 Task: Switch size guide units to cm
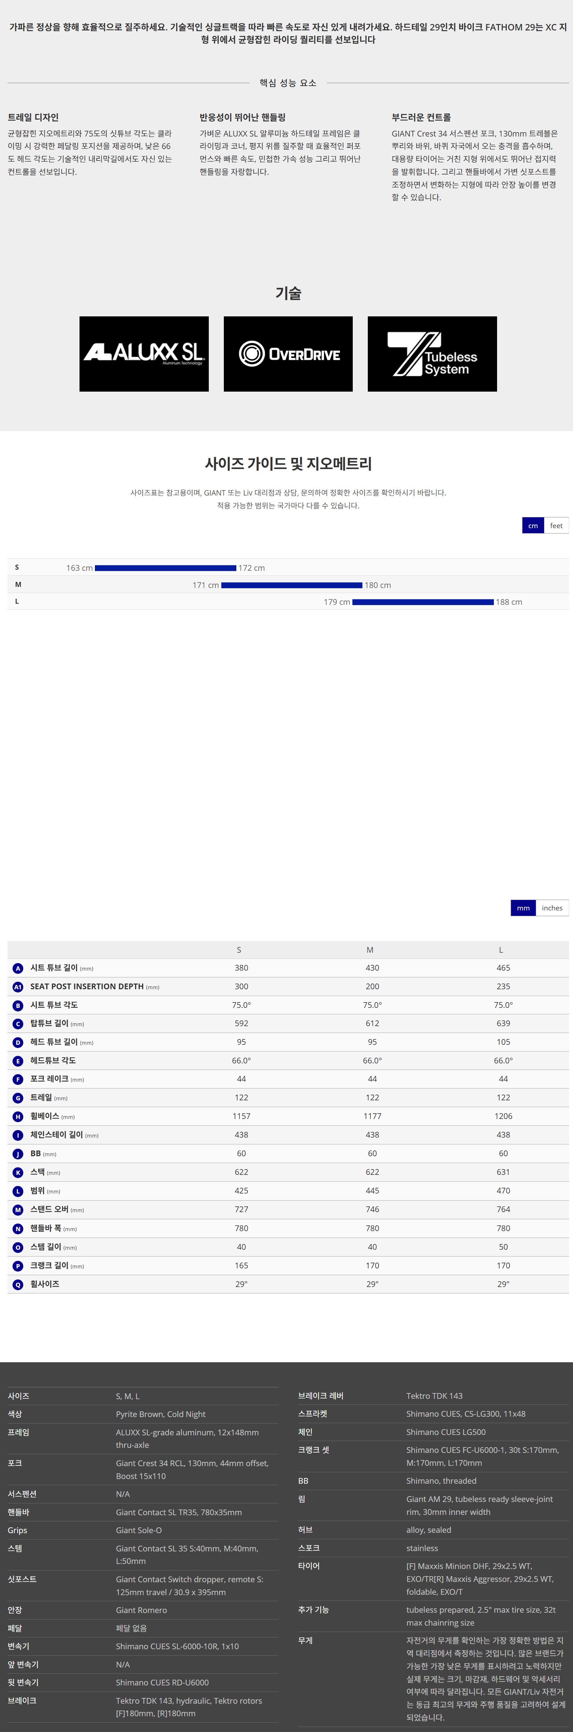[x=533, y=526]
